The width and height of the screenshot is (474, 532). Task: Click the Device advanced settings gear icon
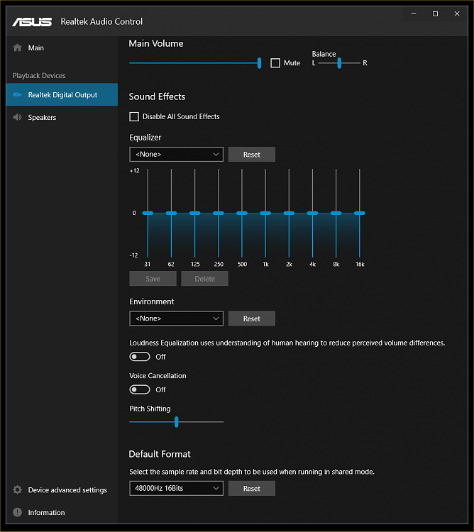coord(17,489)
